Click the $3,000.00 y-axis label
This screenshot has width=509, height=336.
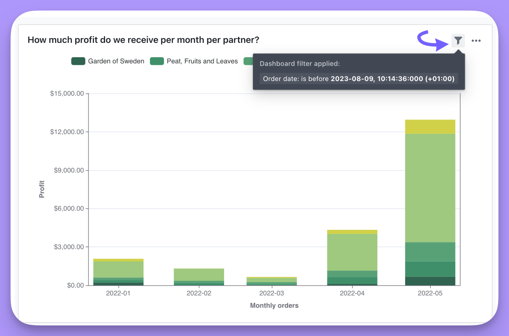pos(69,247)
